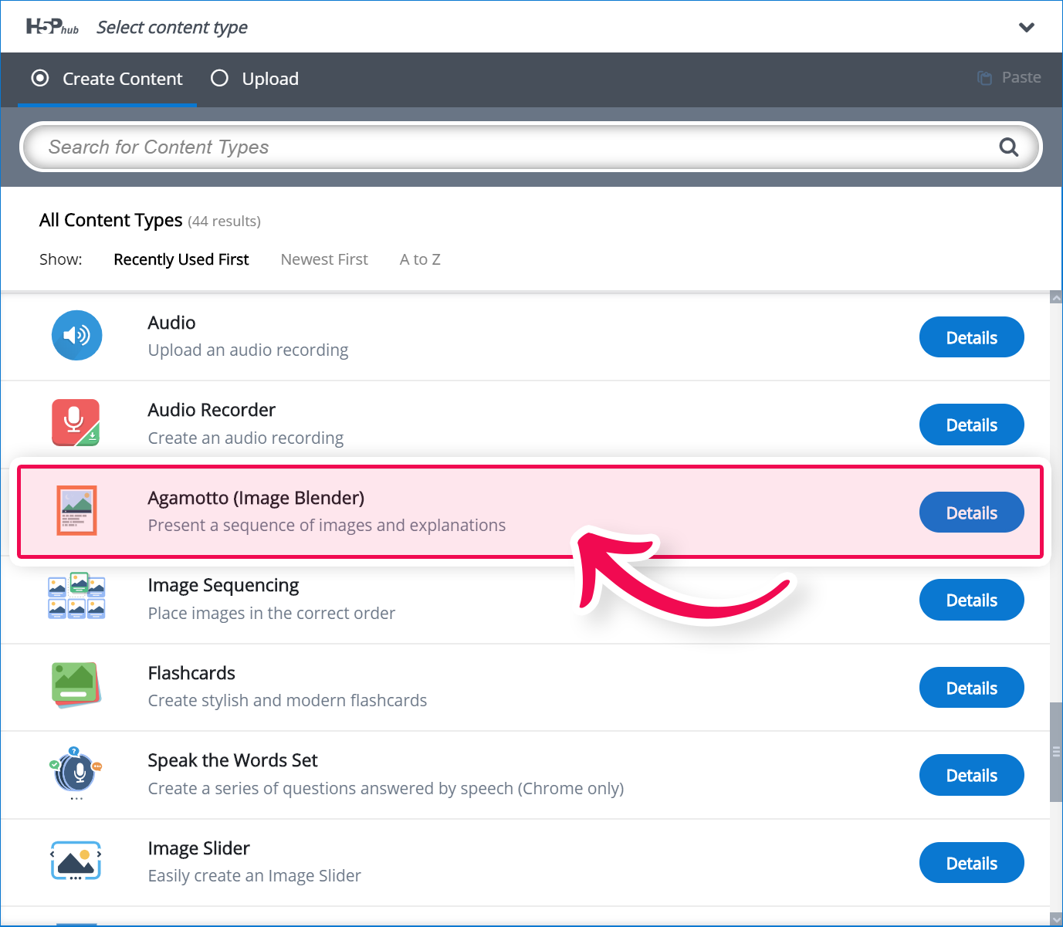
Task: Open Details for Image Sequencing
Action: pyautogui.click(x=971, y=600)
